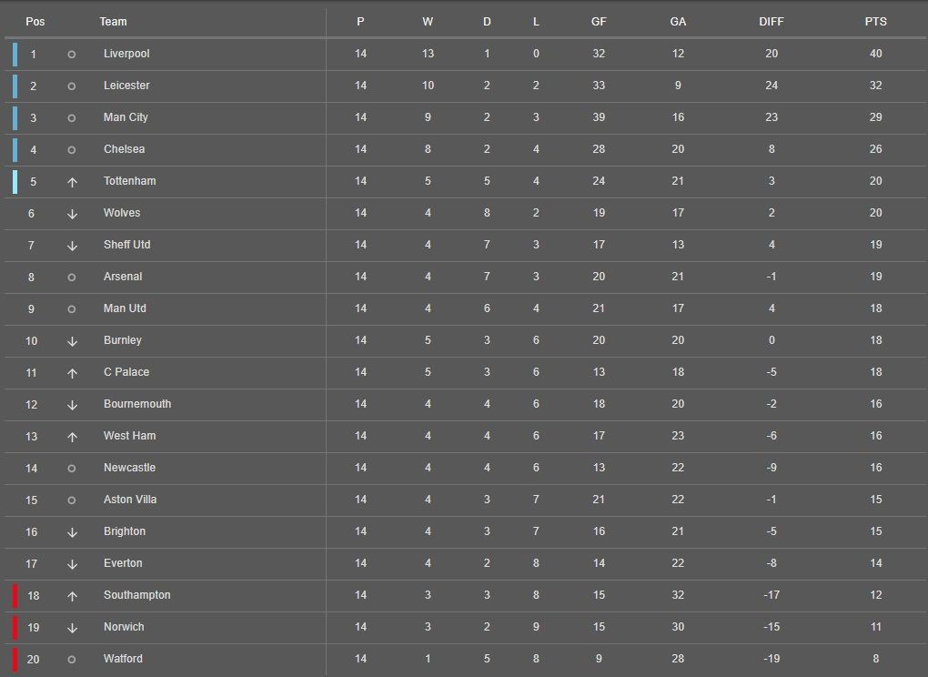Image resolution: width=928 pixels, height=677 pixels.
Task: Click Chelsea's points total of 26
Action: (875, 149)
